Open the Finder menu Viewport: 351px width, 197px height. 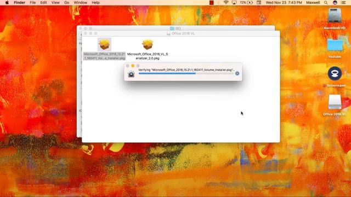pyautogui.click(x=20, y=3)
